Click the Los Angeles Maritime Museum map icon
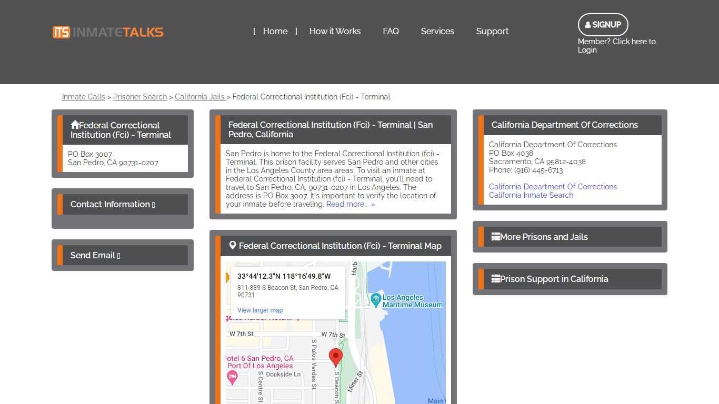The width and height of the screenshot is (719, 404). tap(376, 300)
